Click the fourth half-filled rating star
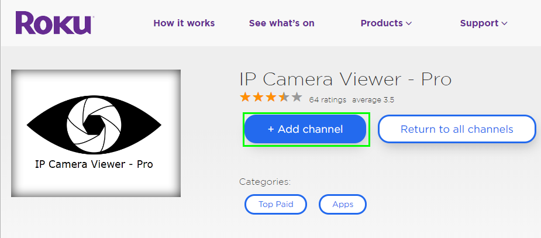541x238 pixels. pos(284,98)
